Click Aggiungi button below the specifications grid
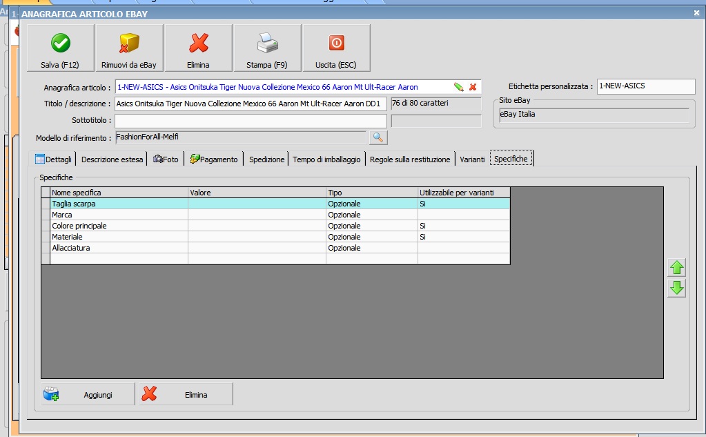The width and height of the screenshot is (706, 437). coord(88,394)
